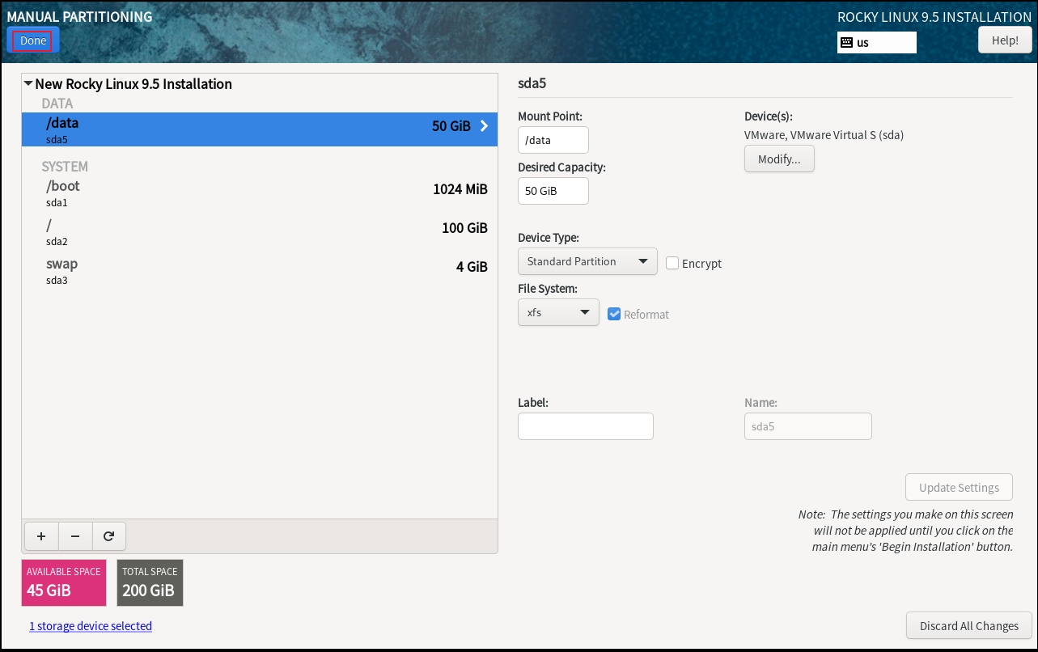
Task: Click the us keyboard layout indicator
Action: click(x=877, y=42)
